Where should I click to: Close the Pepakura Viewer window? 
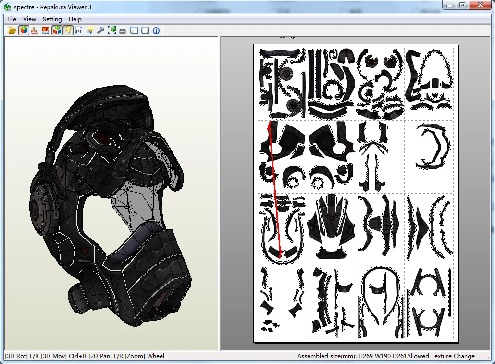tap(481, 5)
